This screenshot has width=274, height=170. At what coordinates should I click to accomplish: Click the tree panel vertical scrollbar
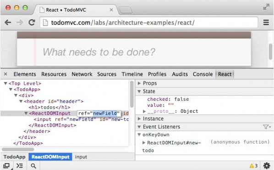pyautogui.click(x=132, y=94)
